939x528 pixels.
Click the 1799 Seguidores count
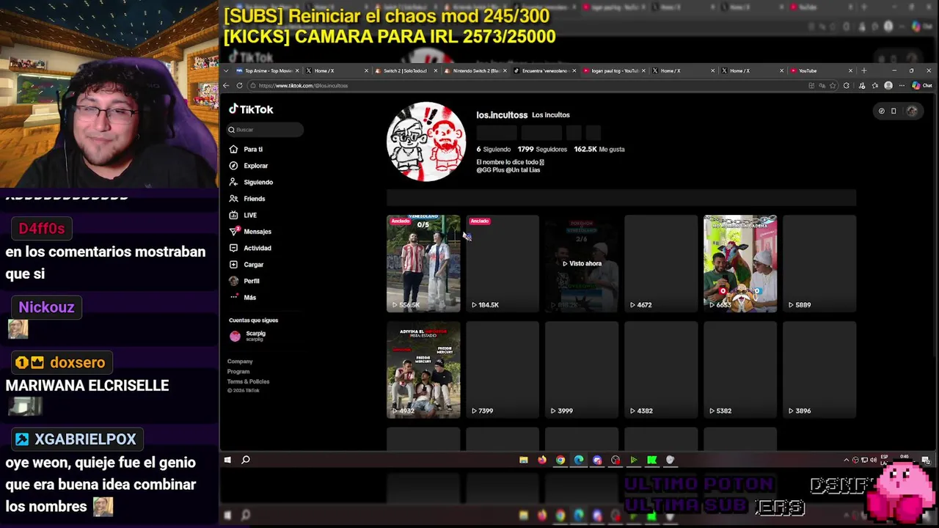[x=541, y=149]
